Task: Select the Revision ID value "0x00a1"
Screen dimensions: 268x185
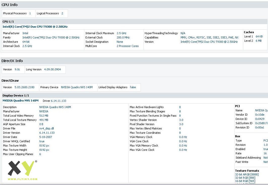Action: [260, 127]
